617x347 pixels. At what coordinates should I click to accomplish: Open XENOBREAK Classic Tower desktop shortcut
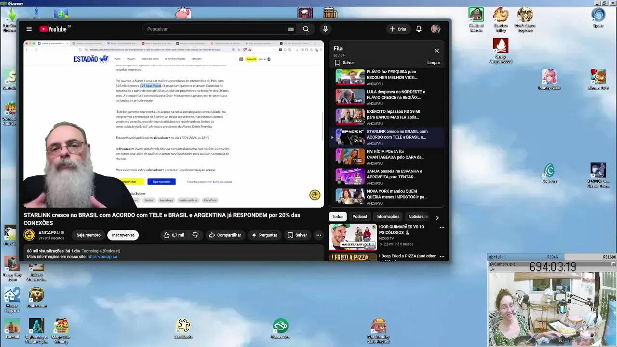[598, 175]
